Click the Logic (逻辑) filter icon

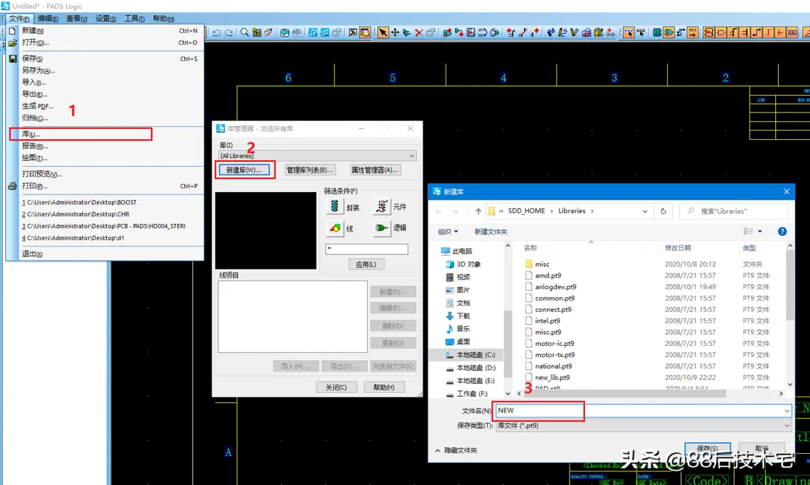pos(381,227)
